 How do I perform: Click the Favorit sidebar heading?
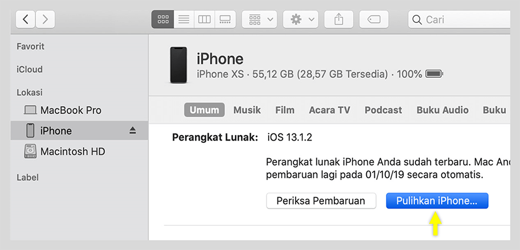pyautogui.click(x=31, y=46)
